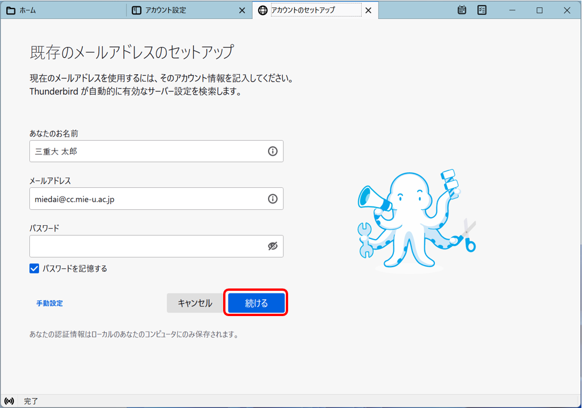582x408 pixels.
Task: Open the 手動設定 link
Action: coord(49,303)
